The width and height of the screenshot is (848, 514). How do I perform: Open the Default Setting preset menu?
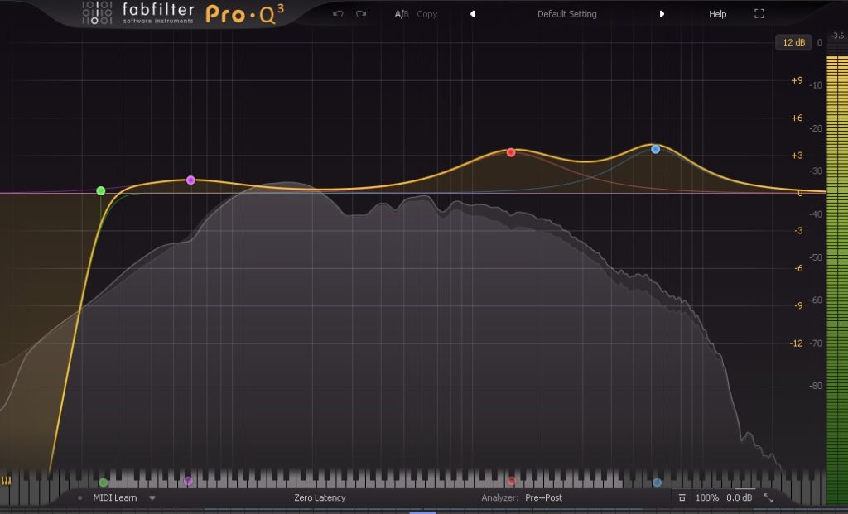(566, 14)
